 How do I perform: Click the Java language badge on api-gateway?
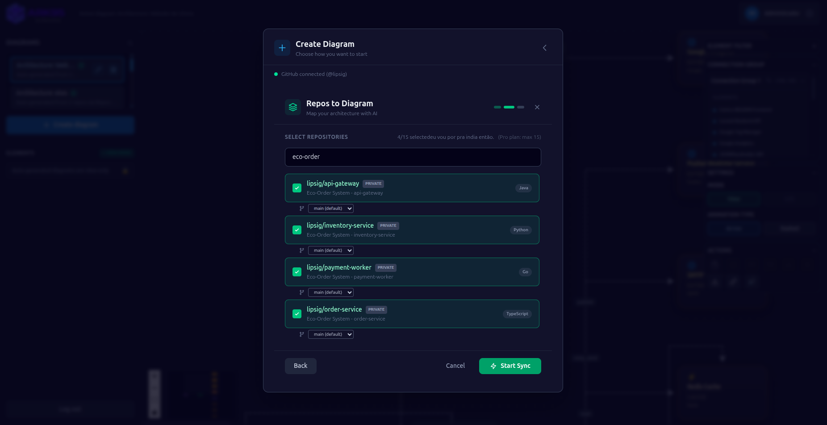click(523, 188)
